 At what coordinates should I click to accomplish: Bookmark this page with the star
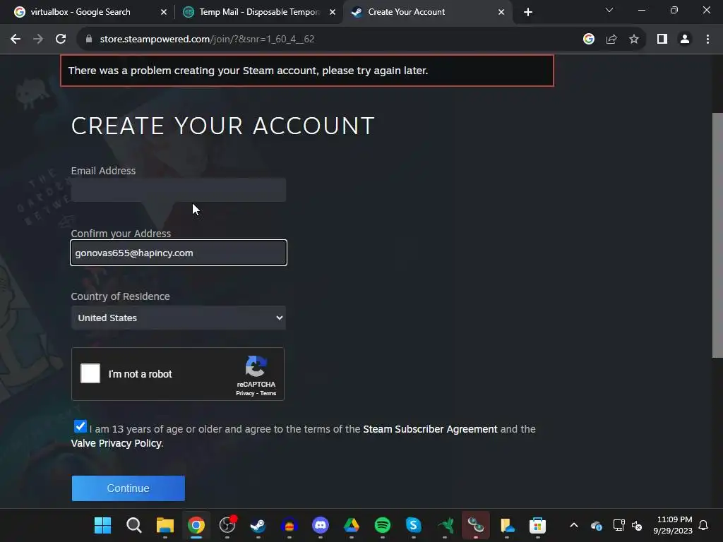[x=634, y=40]
